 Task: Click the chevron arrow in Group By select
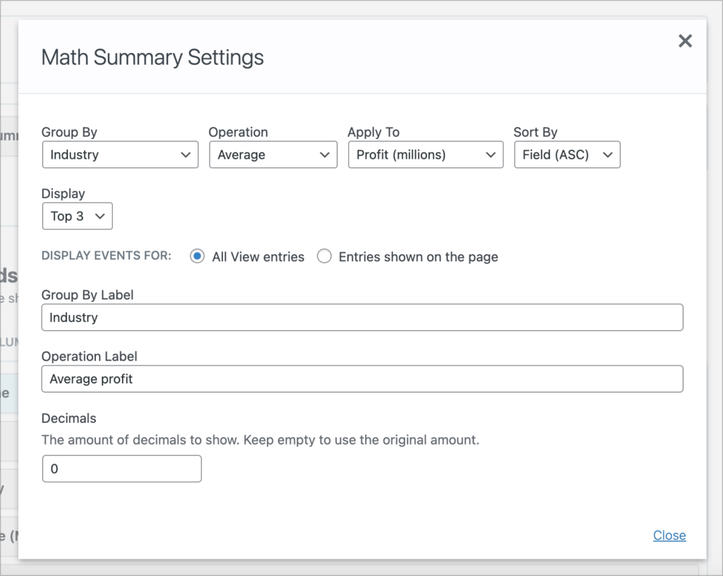186,155
